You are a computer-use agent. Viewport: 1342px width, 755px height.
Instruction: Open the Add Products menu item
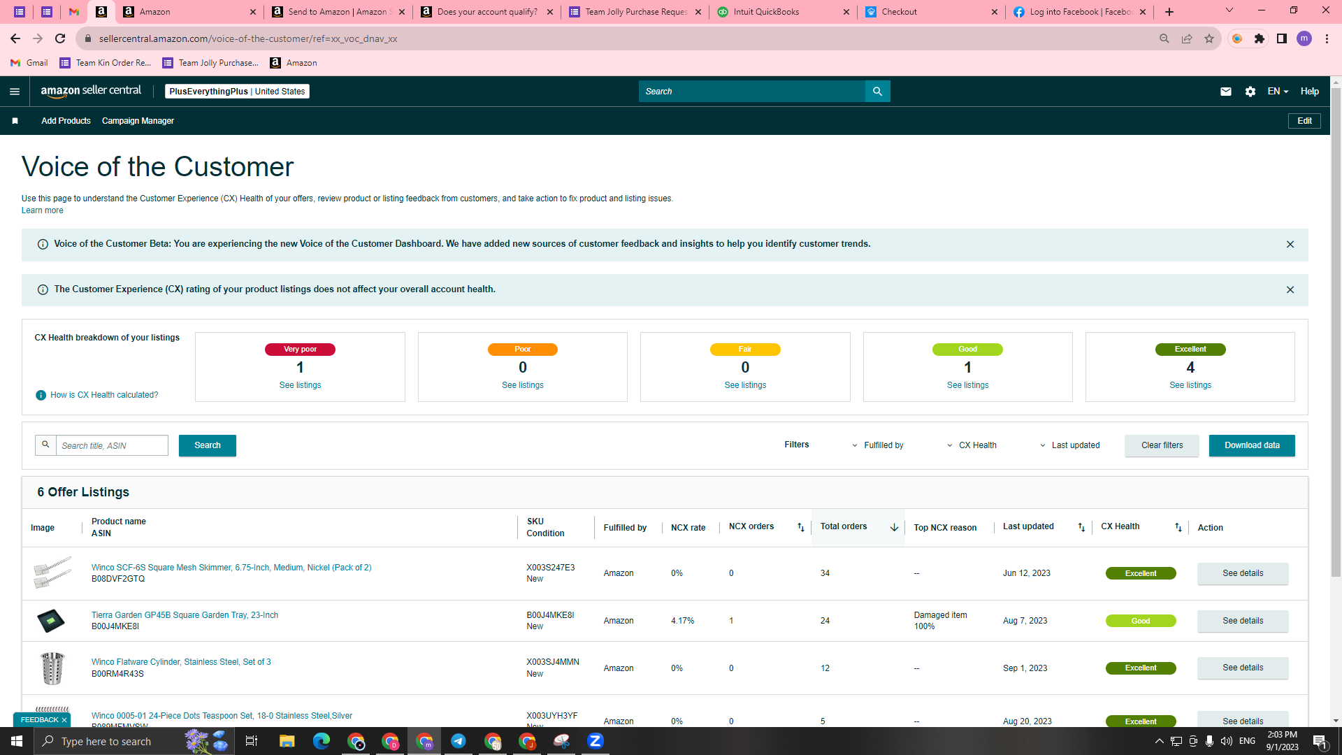click(x=66, y=121)
